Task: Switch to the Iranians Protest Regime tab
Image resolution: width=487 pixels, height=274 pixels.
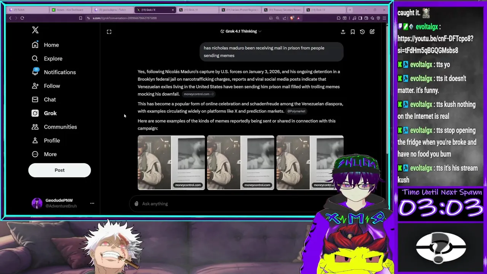Action: (x=240, y=10)
